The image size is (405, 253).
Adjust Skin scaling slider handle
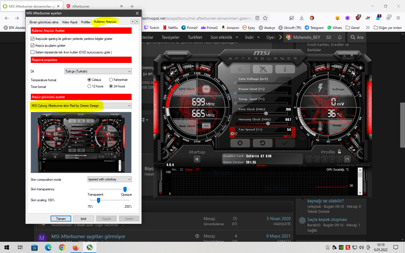pyautogui.click(x=98, y=200)
